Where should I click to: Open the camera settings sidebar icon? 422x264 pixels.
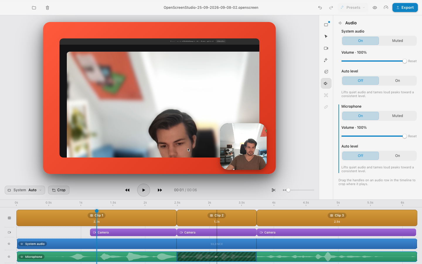tap(326, 48)
